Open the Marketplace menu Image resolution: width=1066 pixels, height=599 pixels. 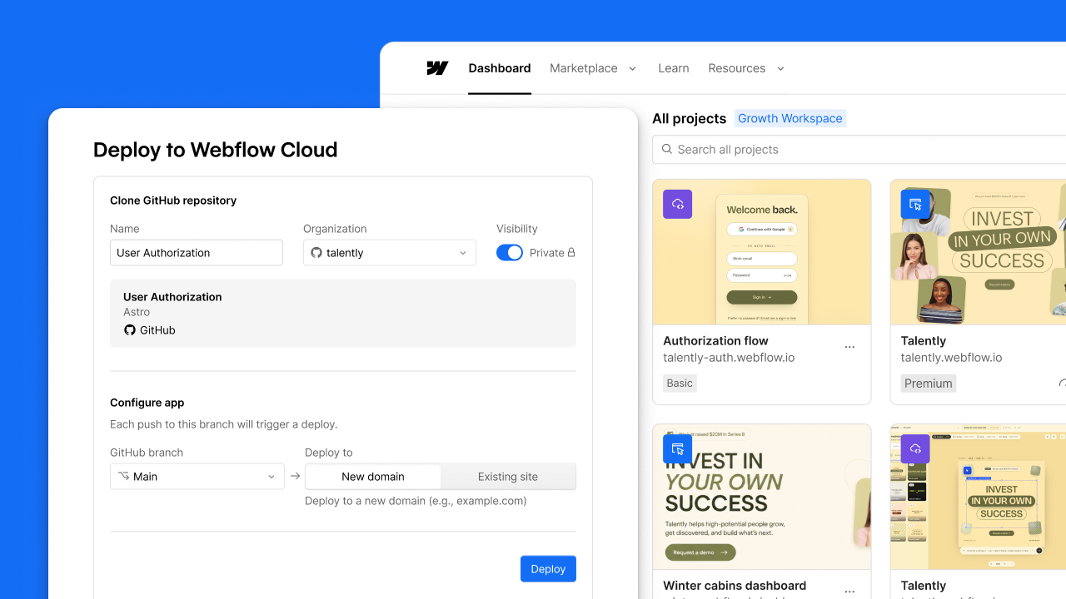point(584,68)
